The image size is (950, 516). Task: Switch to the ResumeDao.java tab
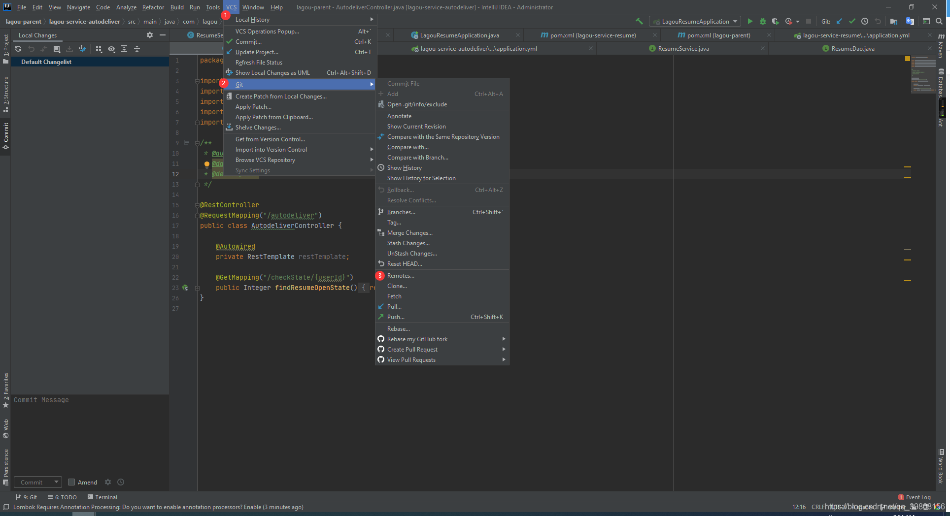(852, 48)
